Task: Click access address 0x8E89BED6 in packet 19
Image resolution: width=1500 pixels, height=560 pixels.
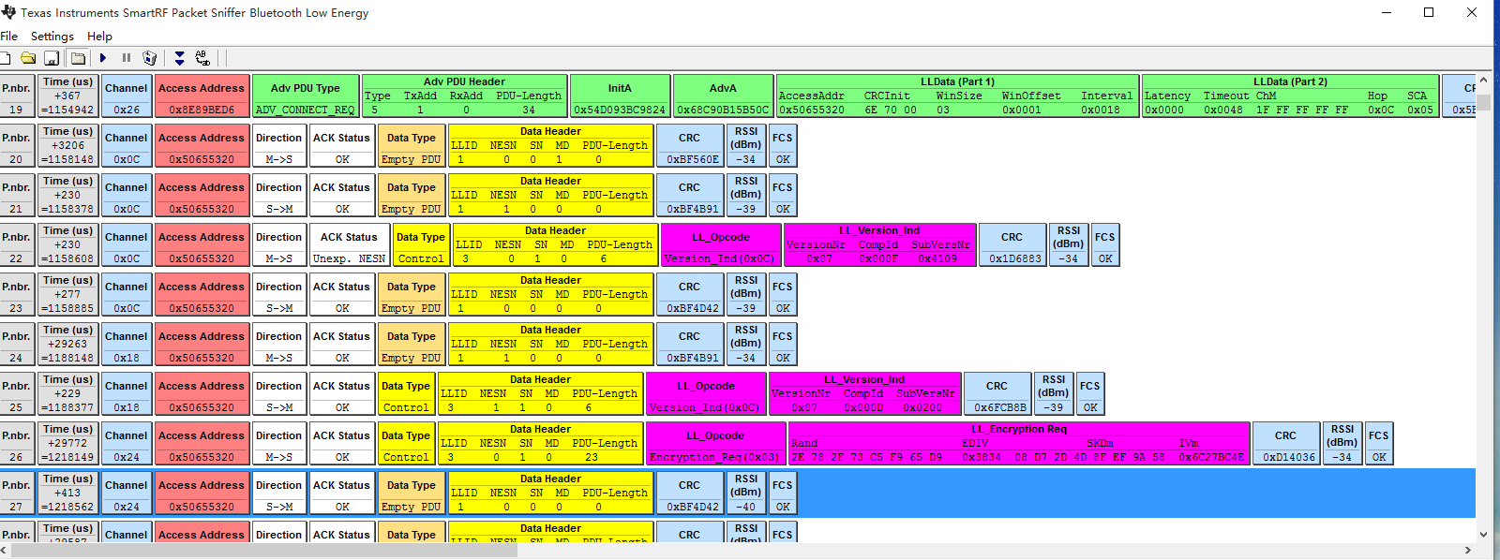Action: [202, 110]
